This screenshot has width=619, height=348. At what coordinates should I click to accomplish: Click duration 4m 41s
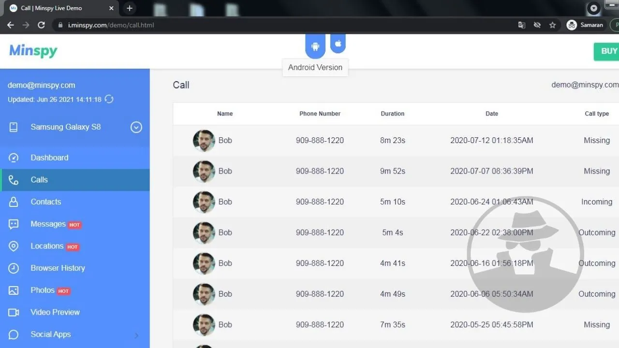393,263
